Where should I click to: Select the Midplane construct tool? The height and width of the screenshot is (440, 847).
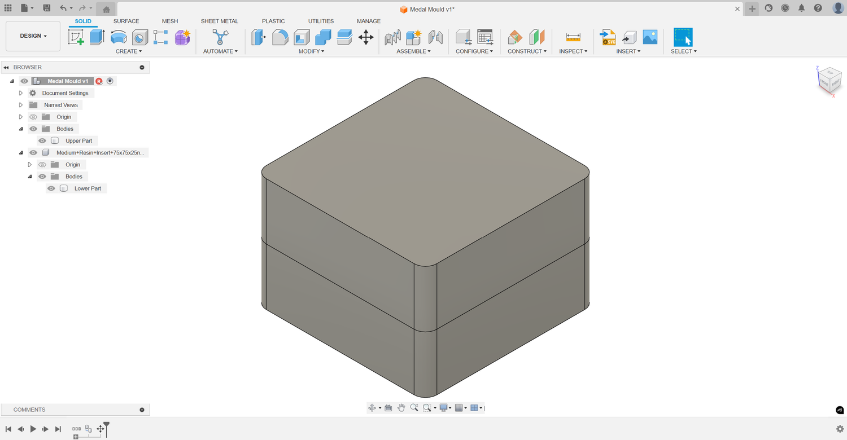pos(536,37)
